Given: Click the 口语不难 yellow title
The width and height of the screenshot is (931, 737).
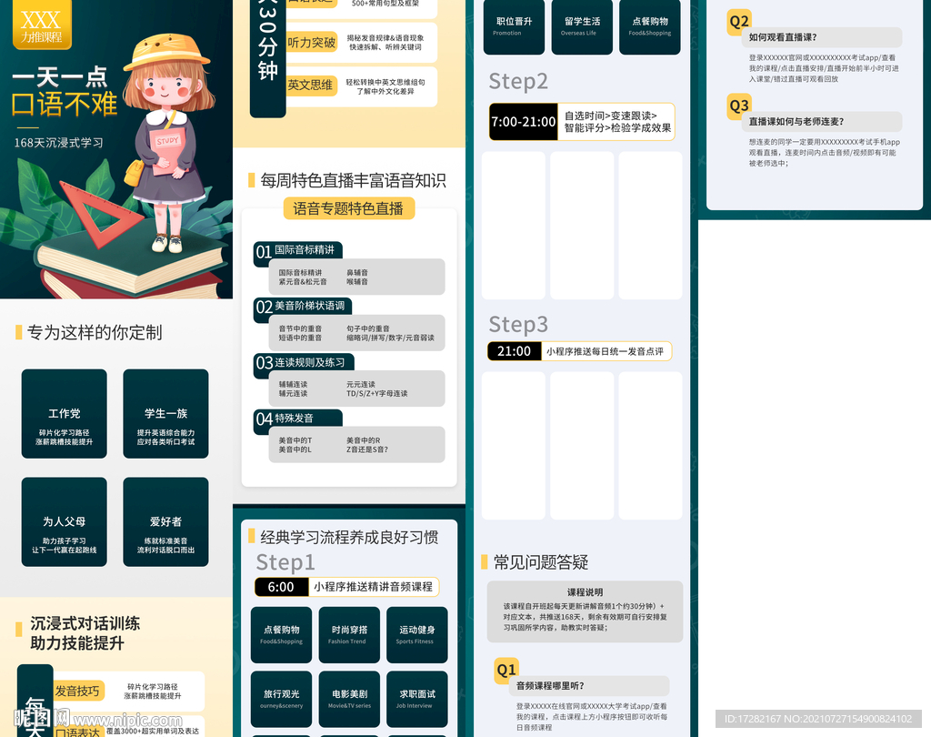Looking at the screenshot, I should (65, 105).
